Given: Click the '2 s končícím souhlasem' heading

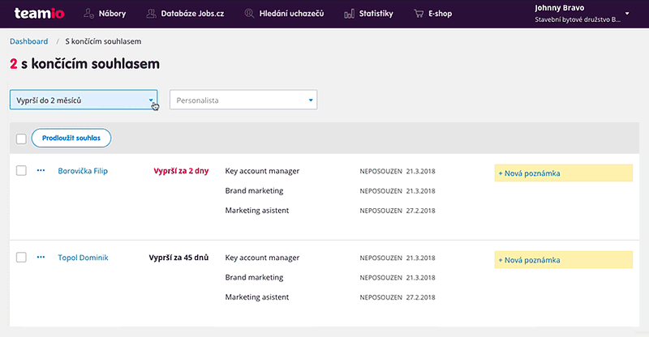Looking at the screenshot, I should [85, 64].
